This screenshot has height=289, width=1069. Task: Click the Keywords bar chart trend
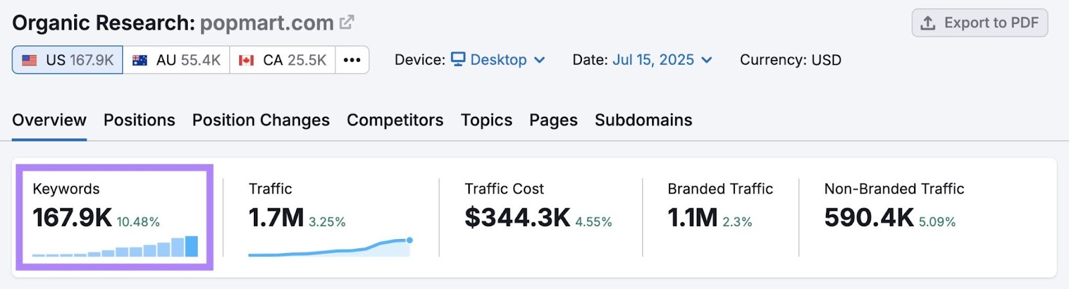click(x=115, y=248)
